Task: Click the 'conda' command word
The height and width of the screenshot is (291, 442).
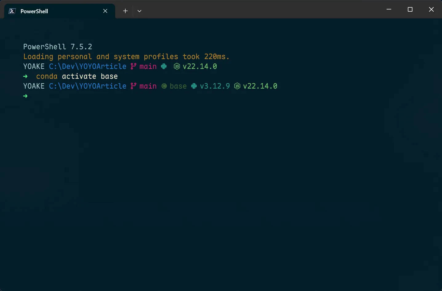Action: click(47, 76)
